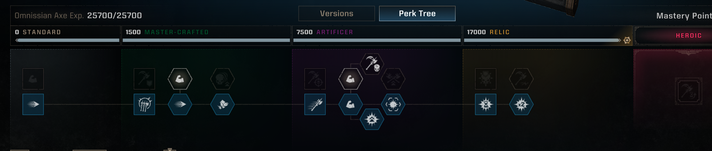The width and height of the screenshot is (712, 151).
Task: Select the bottom explosion chevron perk in Artificer
Action: (x=372, y=119)
